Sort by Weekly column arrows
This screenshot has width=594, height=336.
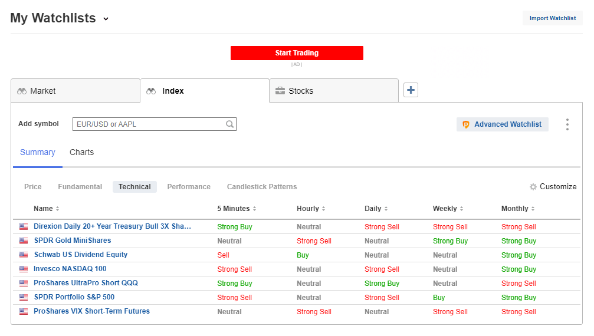[x=461, y=209]
